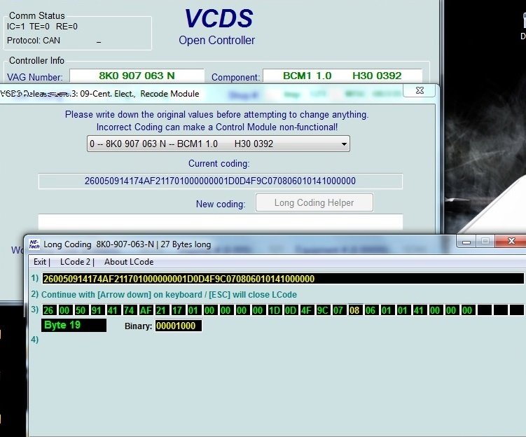
Task: Select the byte 74 cell
Action: (x=129, y=310)
